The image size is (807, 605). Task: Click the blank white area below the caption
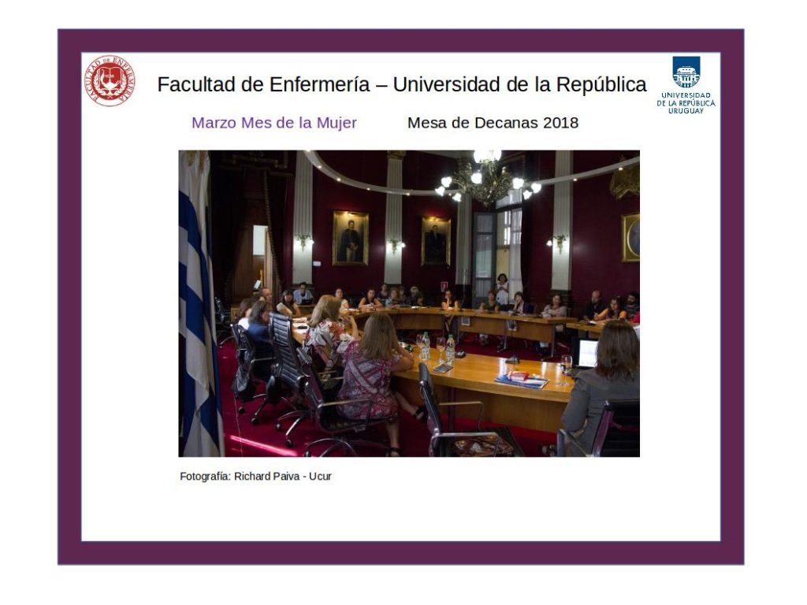pos(394,512)
